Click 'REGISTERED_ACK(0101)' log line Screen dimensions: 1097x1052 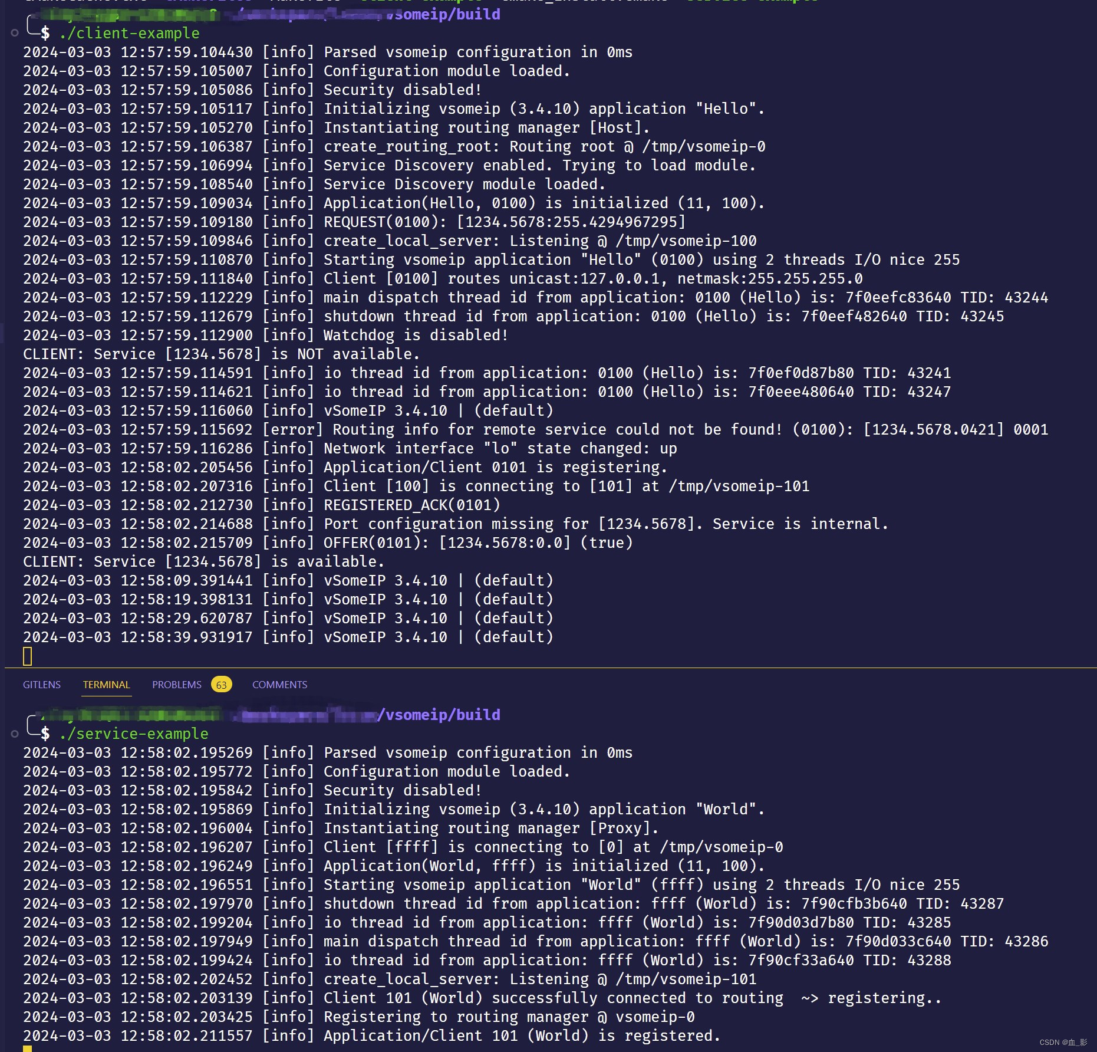point(261,505)
